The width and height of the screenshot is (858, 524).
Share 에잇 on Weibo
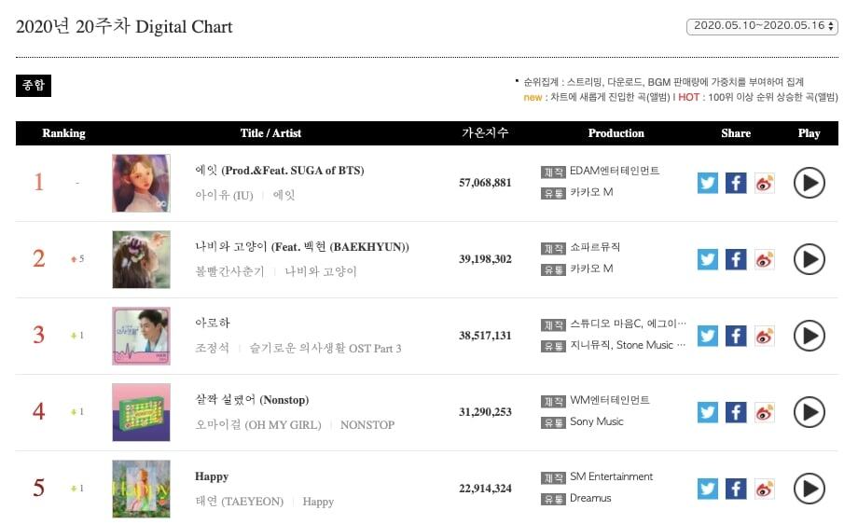pos(764,183)
